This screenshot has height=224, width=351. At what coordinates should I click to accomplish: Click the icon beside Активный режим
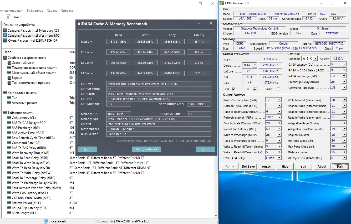[9, 103]
